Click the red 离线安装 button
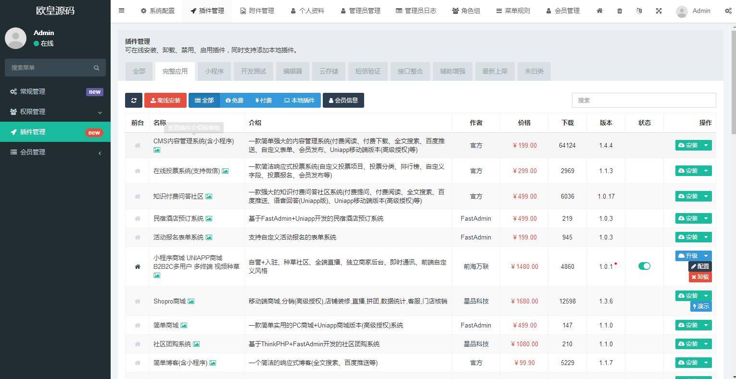The image size is (736, 379). point(165,100)
